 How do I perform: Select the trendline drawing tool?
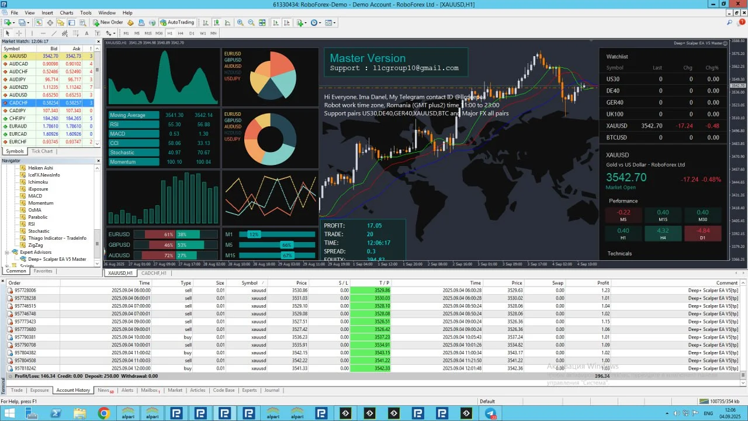pos(53,33)
